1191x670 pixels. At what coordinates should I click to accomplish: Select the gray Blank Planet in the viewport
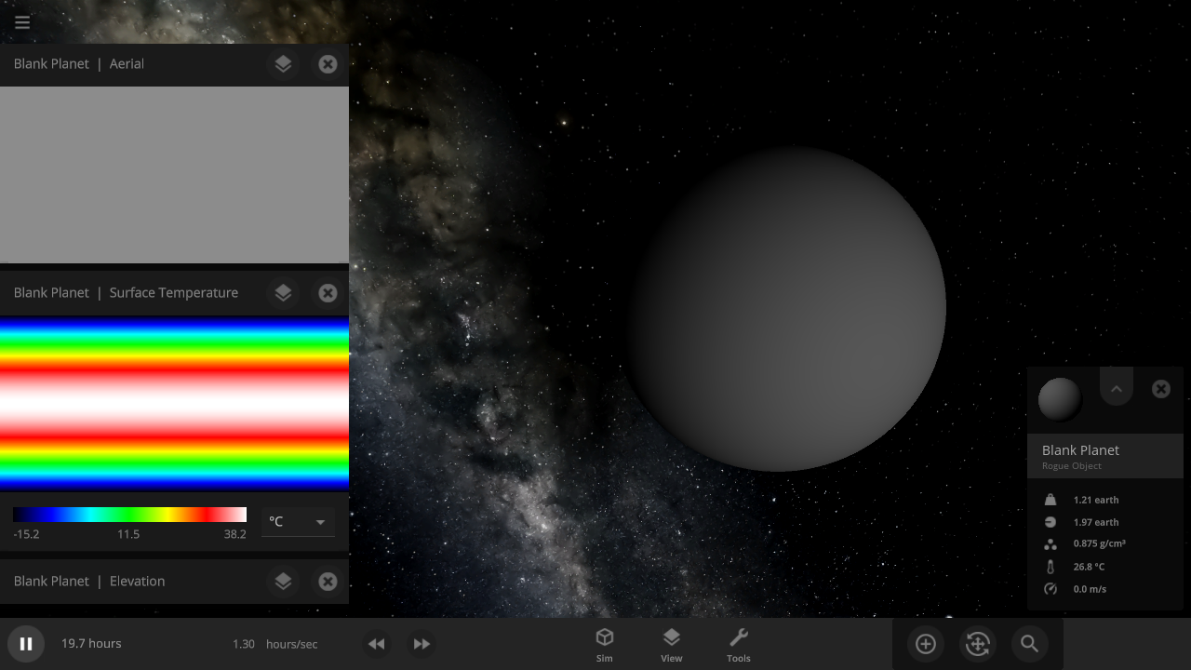pos(786,309)
